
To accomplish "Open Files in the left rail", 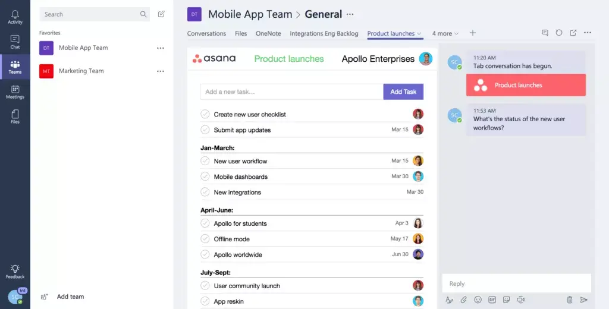I will point(15,116).
